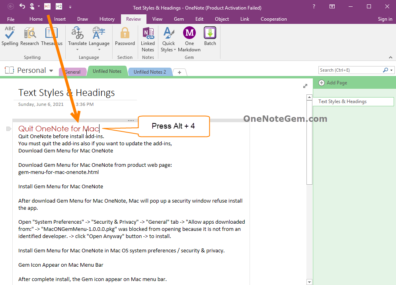This screenshot has width=396, height=285.
Task: Open the Gem ribbon tab
Action: pos(179,19)
